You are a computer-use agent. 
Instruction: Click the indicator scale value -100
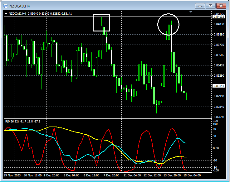click(x=216, y=170)
